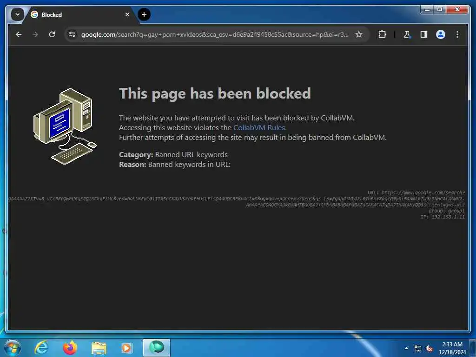Open the CollabVM Rules link
476x357 pixels.
tap(259, 127)
